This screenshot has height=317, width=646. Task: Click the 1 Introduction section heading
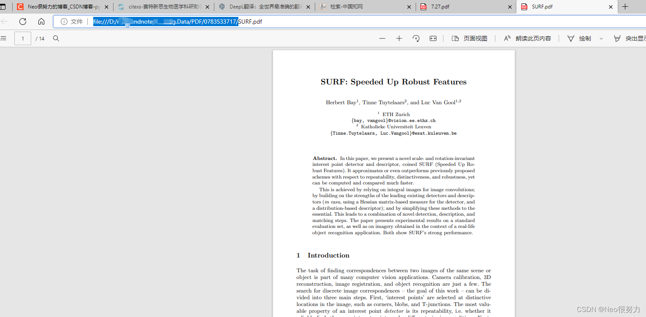tap(323, 255)
